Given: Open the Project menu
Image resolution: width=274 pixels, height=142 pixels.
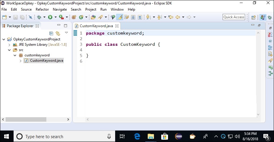Looking at the screenshot, I should pyautogui.click(x=91, y=9).
